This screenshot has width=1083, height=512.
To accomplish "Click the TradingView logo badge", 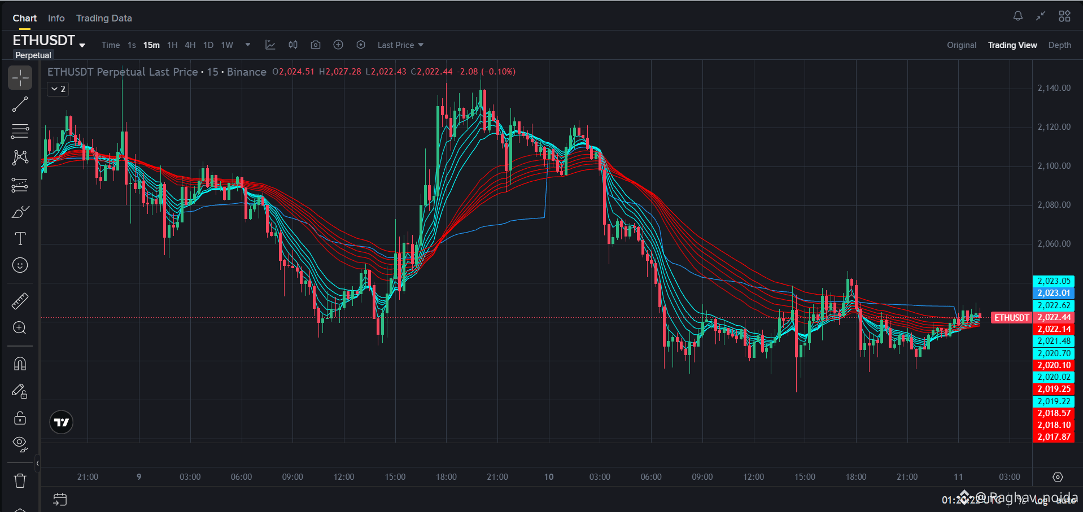I will coord(61,422).
